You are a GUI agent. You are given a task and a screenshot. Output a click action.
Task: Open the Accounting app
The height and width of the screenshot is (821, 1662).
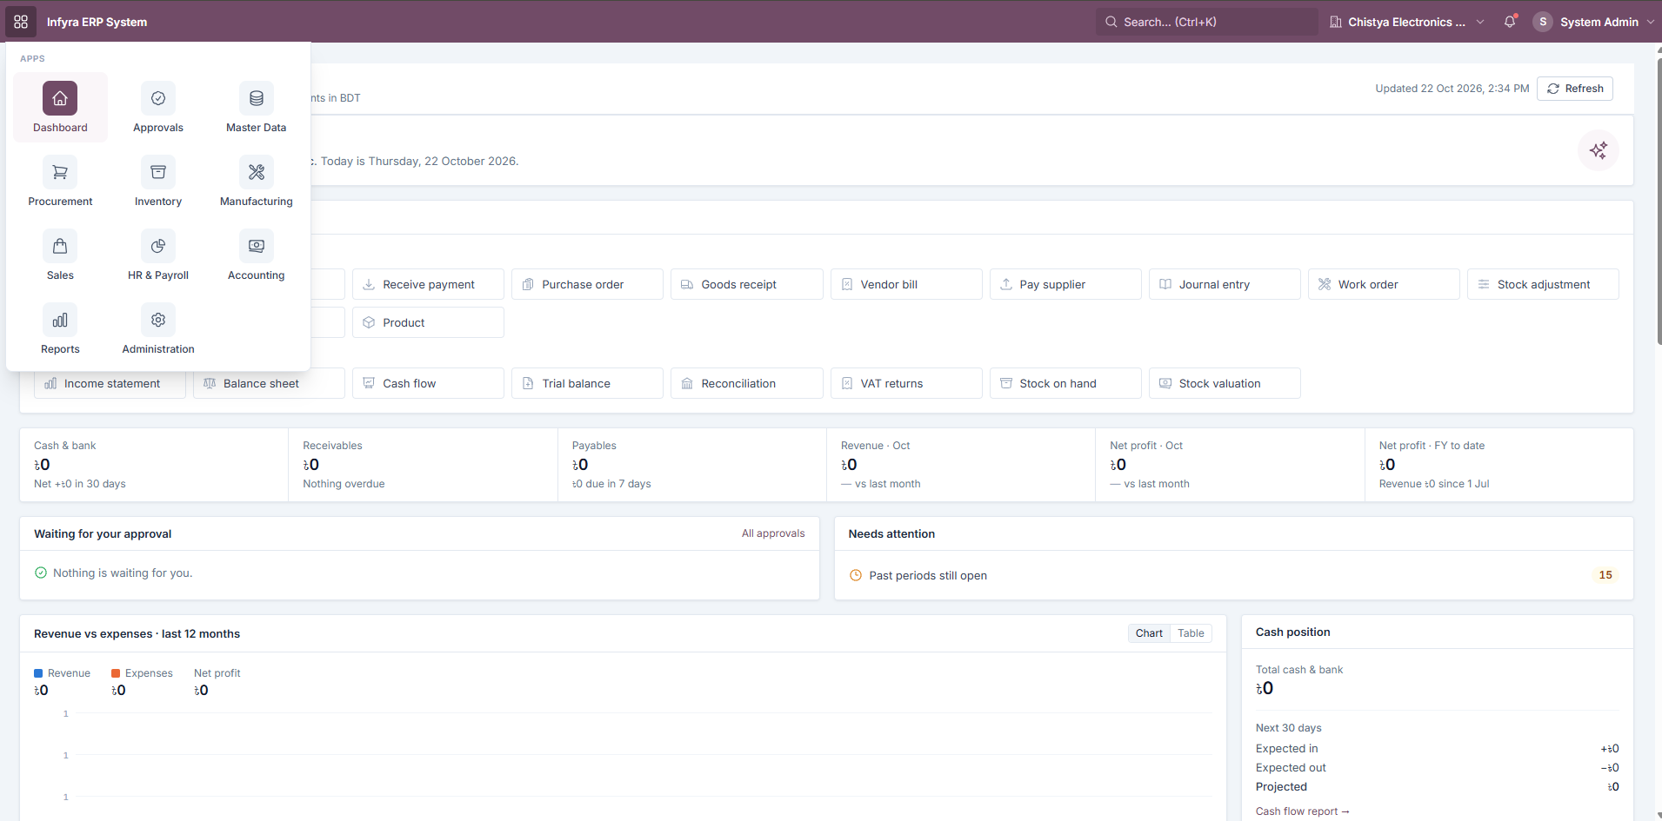point(257,255)
